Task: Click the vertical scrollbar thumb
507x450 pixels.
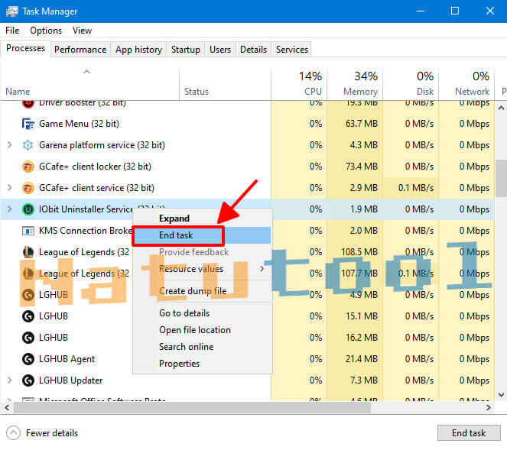Action: coord(501,178)
